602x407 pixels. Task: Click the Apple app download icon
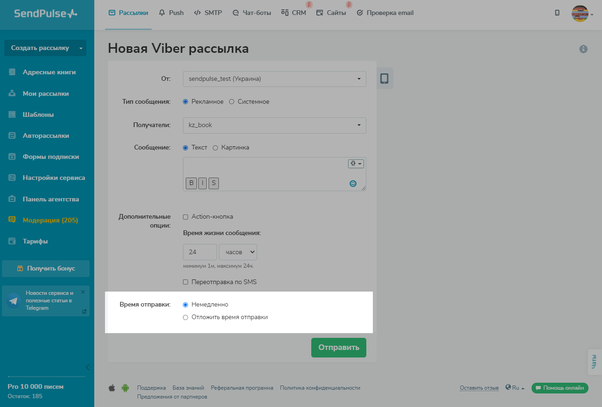[x=112, y=388]
